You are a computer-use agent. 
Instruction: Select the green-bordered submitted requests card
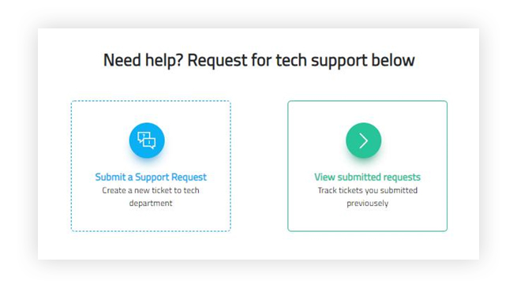pos(367,166)
